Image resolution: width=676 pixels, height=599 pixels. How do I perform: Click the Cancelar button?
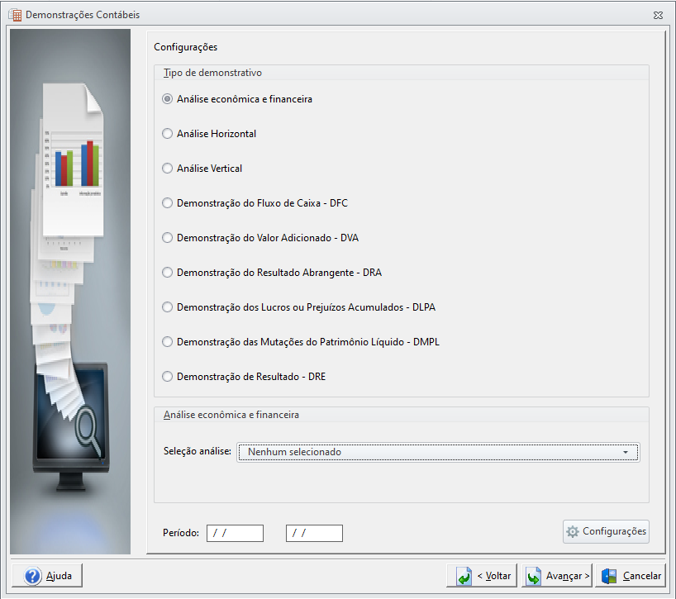pyautogui.click(x=631, y=576)
